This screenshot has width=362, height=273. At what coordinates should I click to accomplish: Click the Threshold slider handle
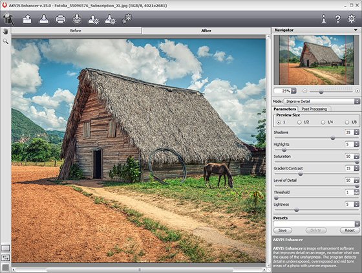(276, 198)
